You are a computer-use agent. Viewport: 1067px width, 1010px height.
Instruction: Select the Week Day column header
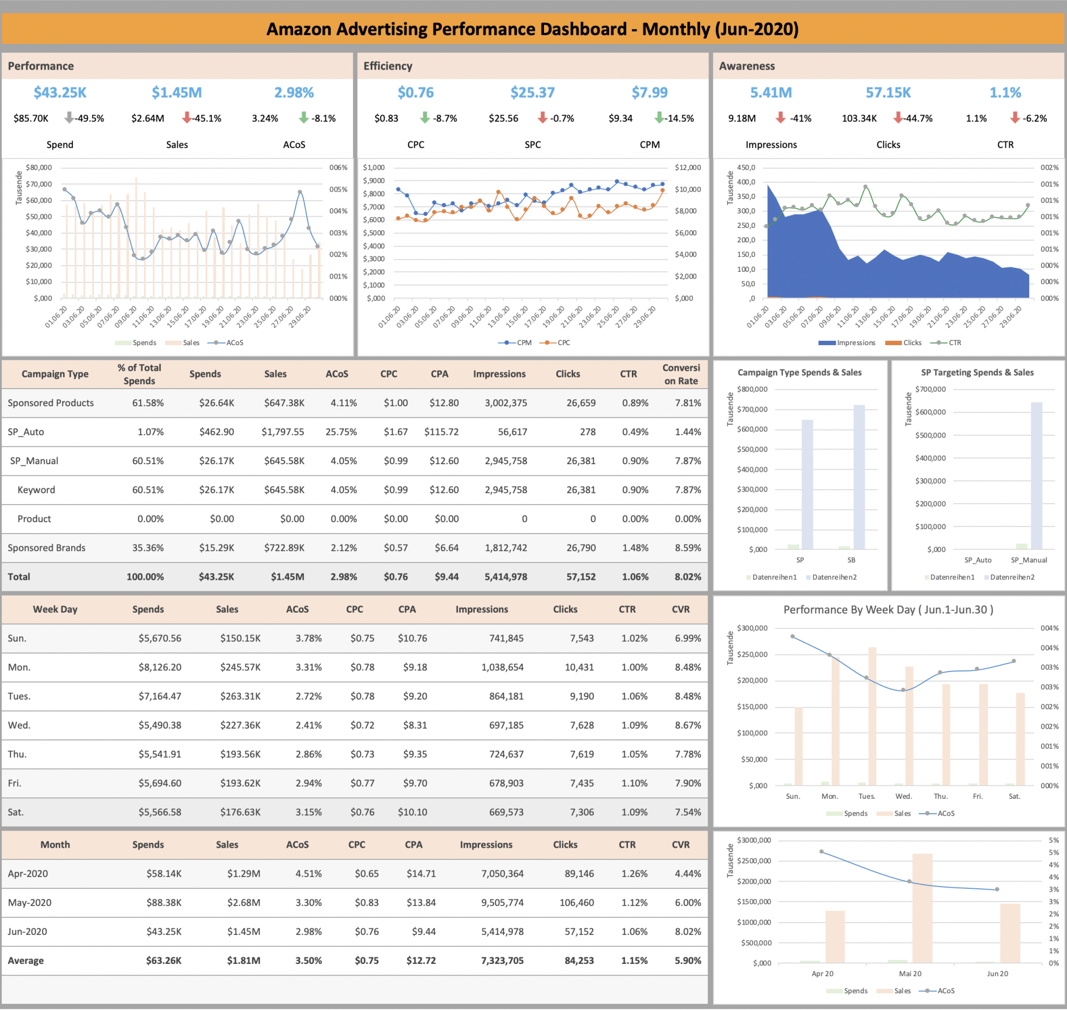coord(55,609)
